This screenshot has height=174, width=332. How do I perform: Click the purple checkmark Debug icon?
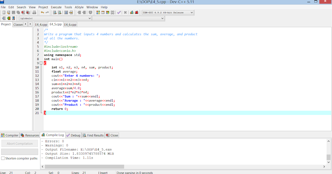[x=119, y=12]
